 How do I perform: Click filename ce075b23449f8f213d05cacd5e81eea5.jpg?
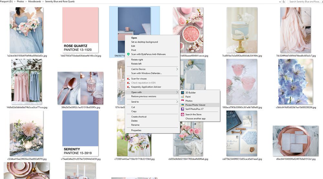click(x=242, y=159)
